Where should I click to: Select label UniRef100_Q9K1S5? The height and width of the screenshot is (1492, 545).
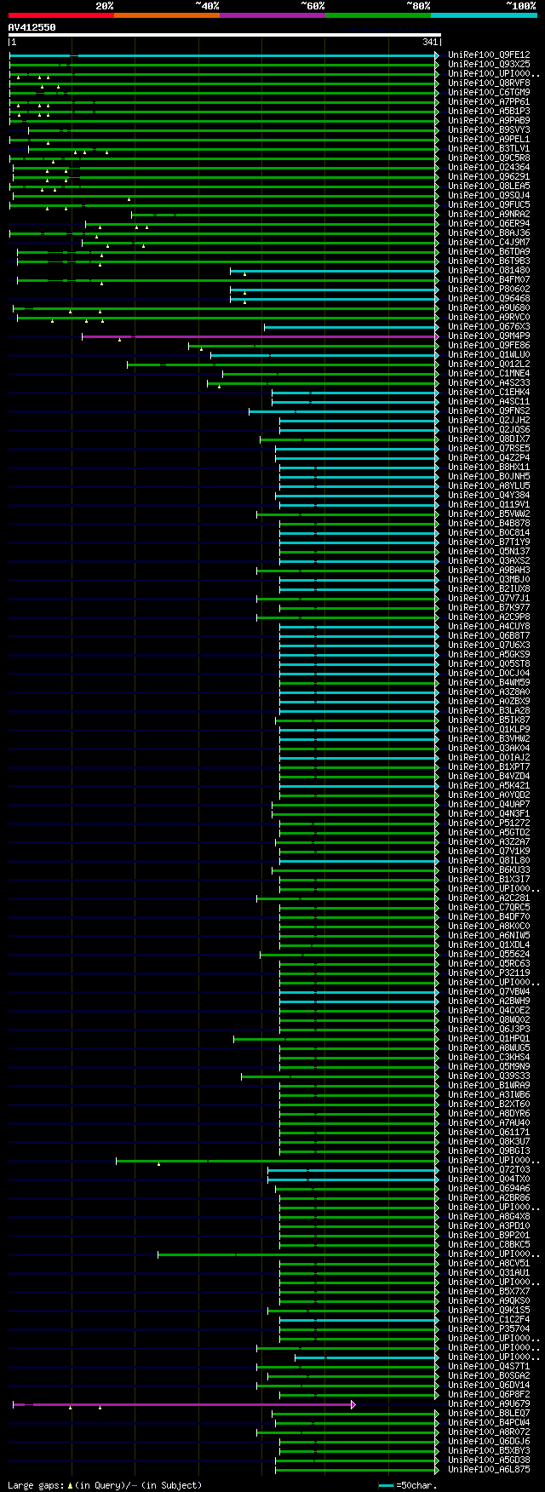[489, 1311]
